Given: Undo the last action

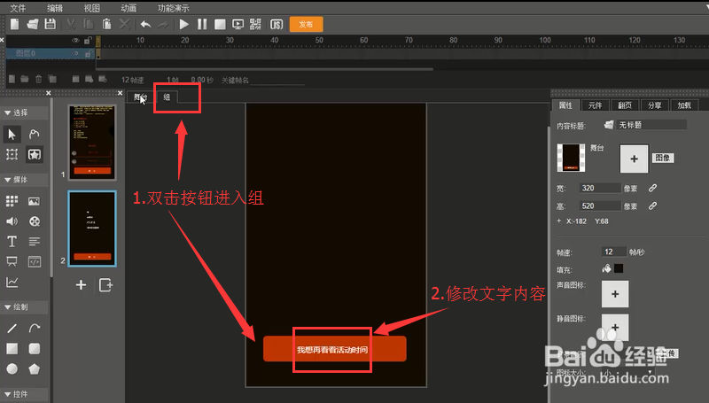Looking at the screenshot, I should coord(145,25).
